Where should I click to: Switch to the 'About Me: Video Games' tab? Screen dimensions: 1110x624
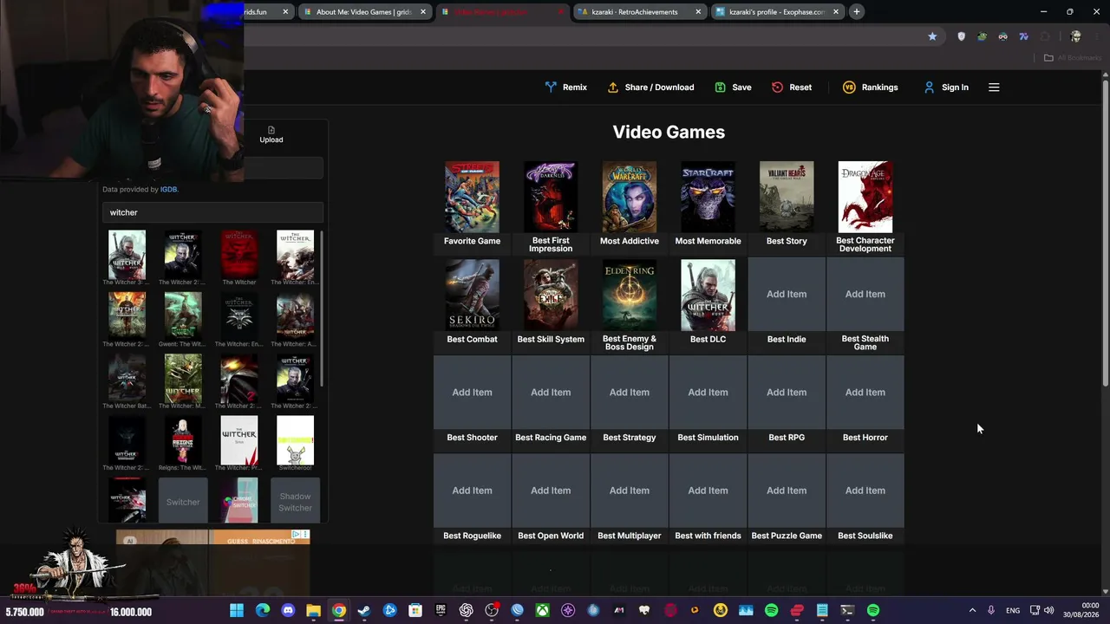[364, 12]
